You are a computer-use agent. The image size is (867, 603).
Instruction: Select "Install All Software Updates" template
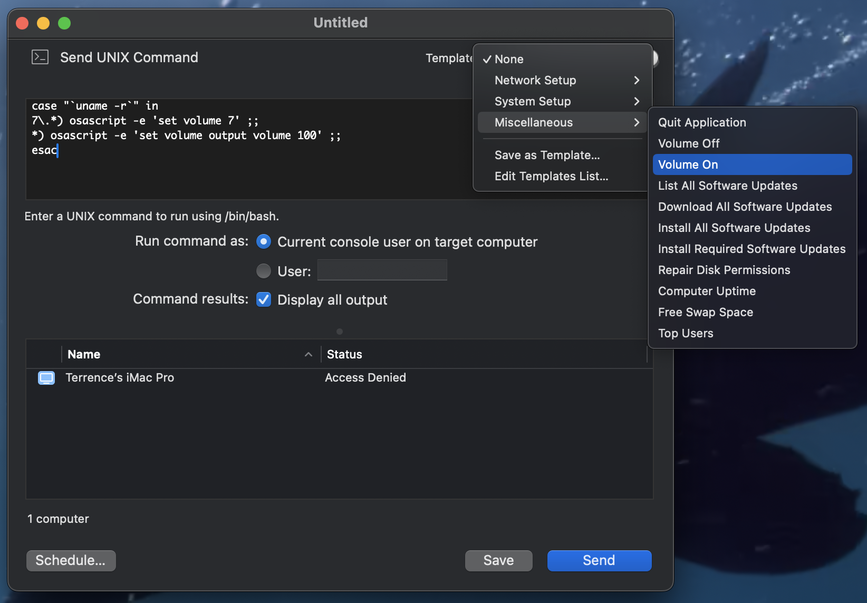(734, 228)
